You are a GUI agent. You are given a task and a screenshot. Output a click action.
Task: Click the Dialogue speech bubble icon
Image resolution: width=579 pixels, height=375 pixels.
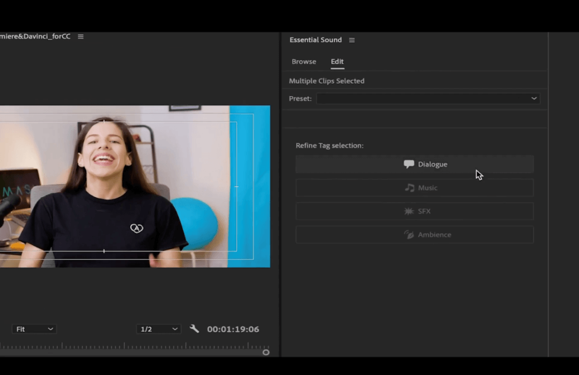pos(409,164)
